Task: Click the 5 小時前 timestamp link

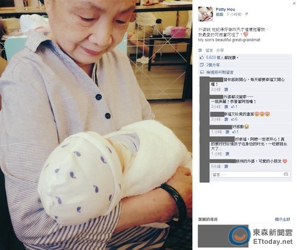Action: (x=234, y=14)
